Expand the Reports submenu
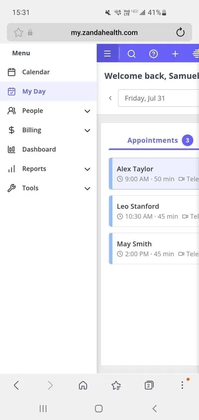Viewport: 199px width, 420px height. point(88,169)
